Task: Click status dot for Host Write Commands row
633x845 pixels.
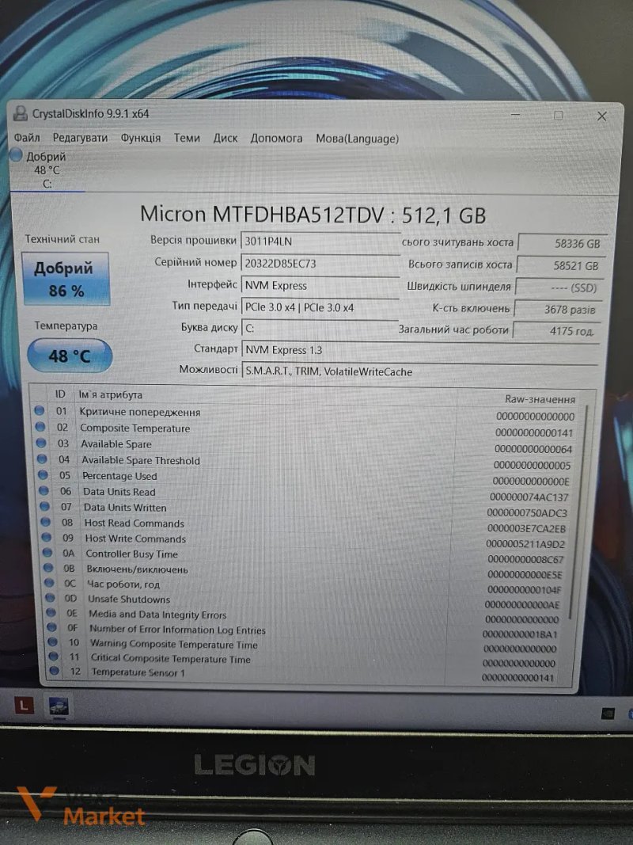Action: tap(47, 537)
